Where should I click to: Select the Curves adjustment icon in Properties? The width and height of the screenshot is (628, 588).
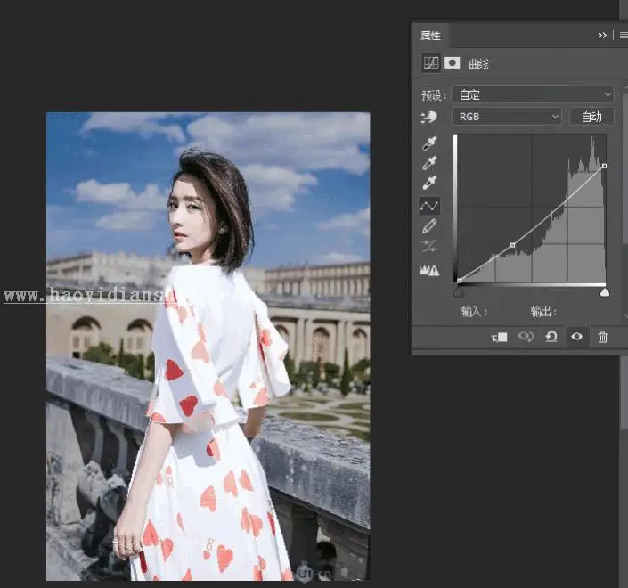tap(431, 63)
